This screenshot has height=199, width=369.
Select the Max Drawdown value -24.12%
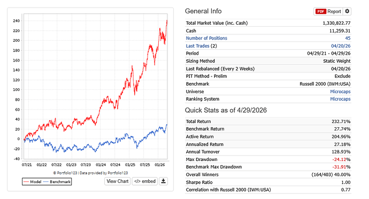[341, 159]
